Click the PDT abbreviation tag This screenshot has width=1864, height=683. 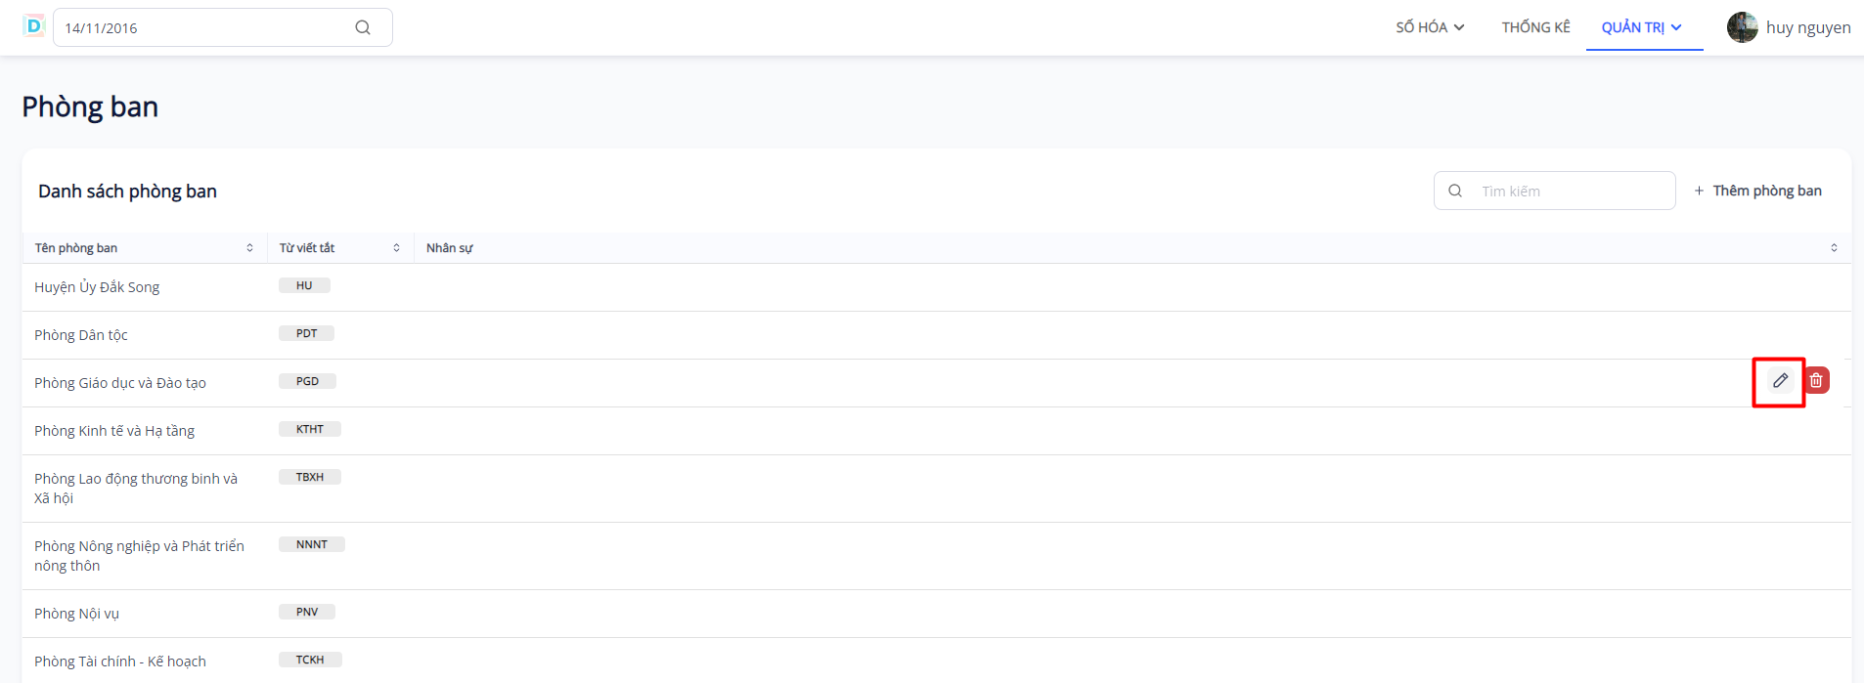tap(306, 333)
